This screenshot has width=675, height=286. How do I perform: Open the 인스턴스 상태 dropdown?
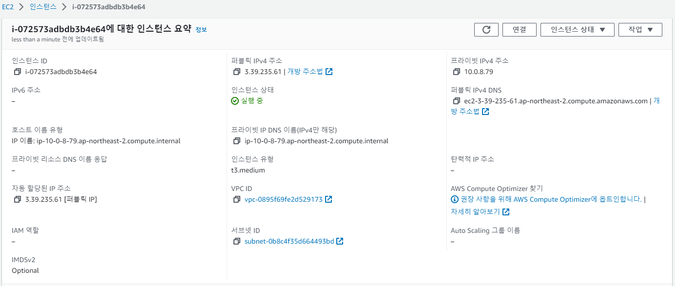click(578, 30)
